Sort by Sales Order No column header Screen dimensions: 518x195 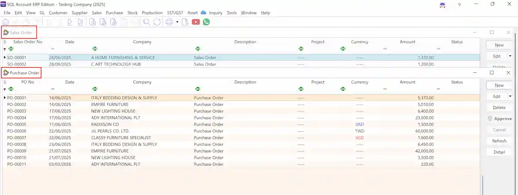(28, 42)
